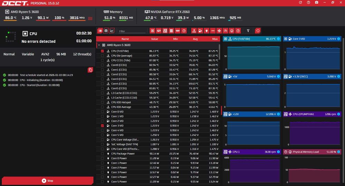The width and height of the screenshot is (345, 186).
Task: Select the GPU 47.0 °C temperature readout
Action: [x=151, y=18]
